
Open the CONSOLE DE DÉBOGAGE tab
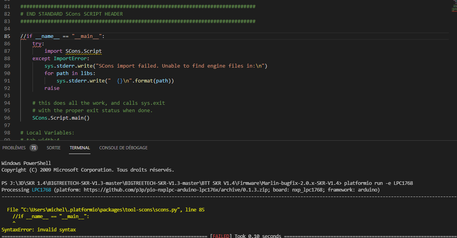(x=123, y=148)
